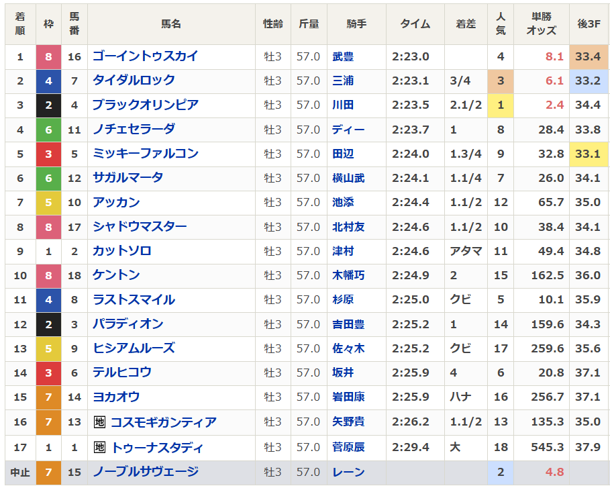The height and width of the screenshot is (488, 610).
Task: Click jockey name 木幡巧
Action: (348, 275)
